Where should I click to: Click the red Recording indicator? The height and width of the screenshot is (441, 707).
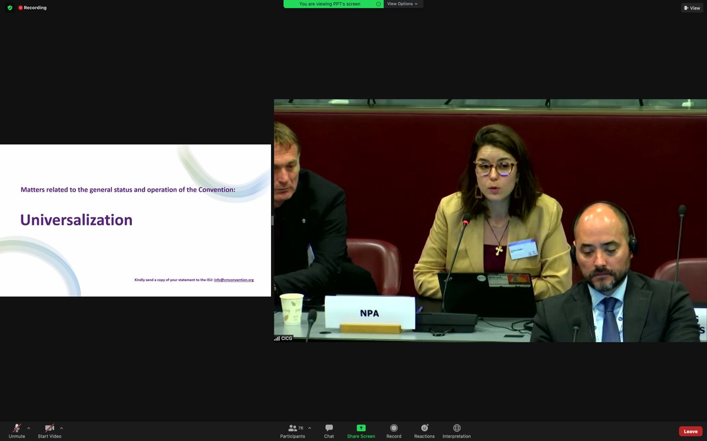pos(32,8)
